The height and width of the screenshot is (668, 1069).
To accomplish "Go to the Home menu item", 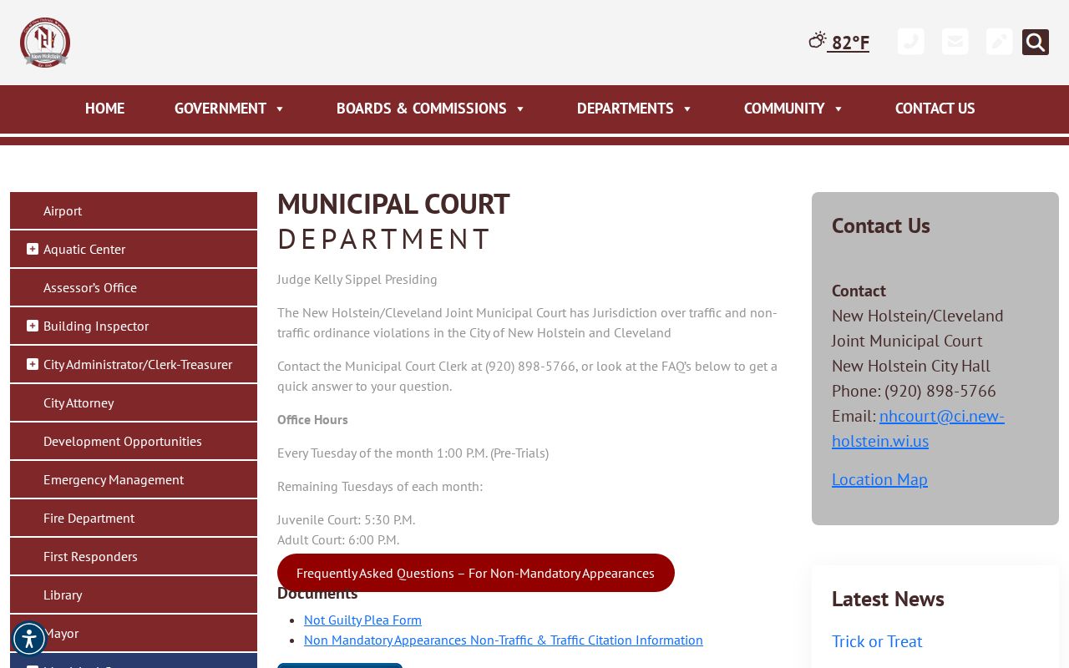I will pyautogui.click(x=104, y=109).
